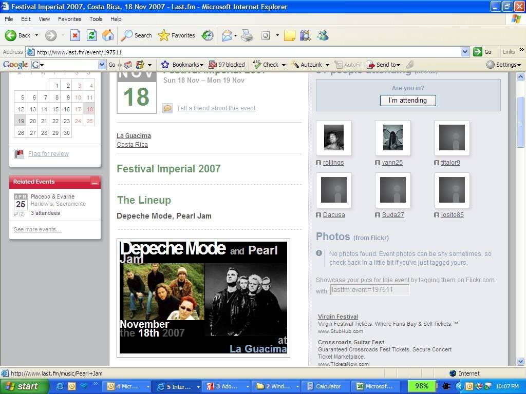
Task: Open the Search pane magnifier icon
Action: click(126, 35)
